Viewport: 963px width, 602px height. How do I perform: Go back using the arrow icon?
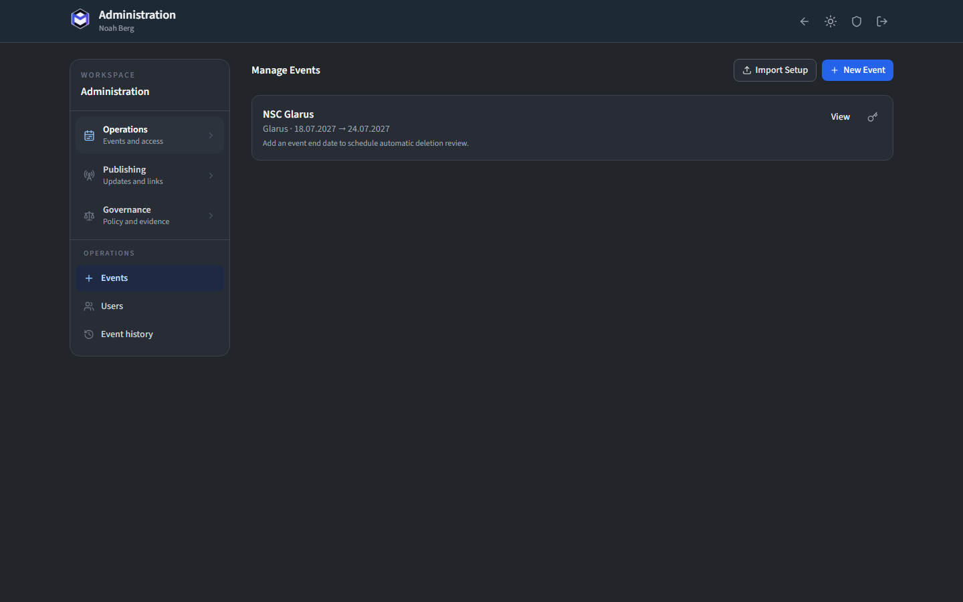(x=805, y=21)
